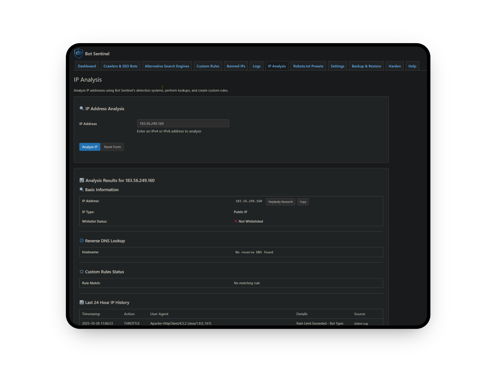
Task: Go to the Banned IPs tab
Action: pos(236,66)
